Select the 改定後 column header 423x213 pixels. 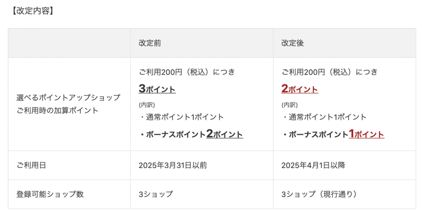tap(292, 43)
